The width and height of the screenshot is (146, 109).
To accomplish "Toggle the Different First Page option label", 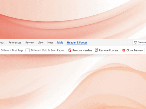I will click(12, 50).
